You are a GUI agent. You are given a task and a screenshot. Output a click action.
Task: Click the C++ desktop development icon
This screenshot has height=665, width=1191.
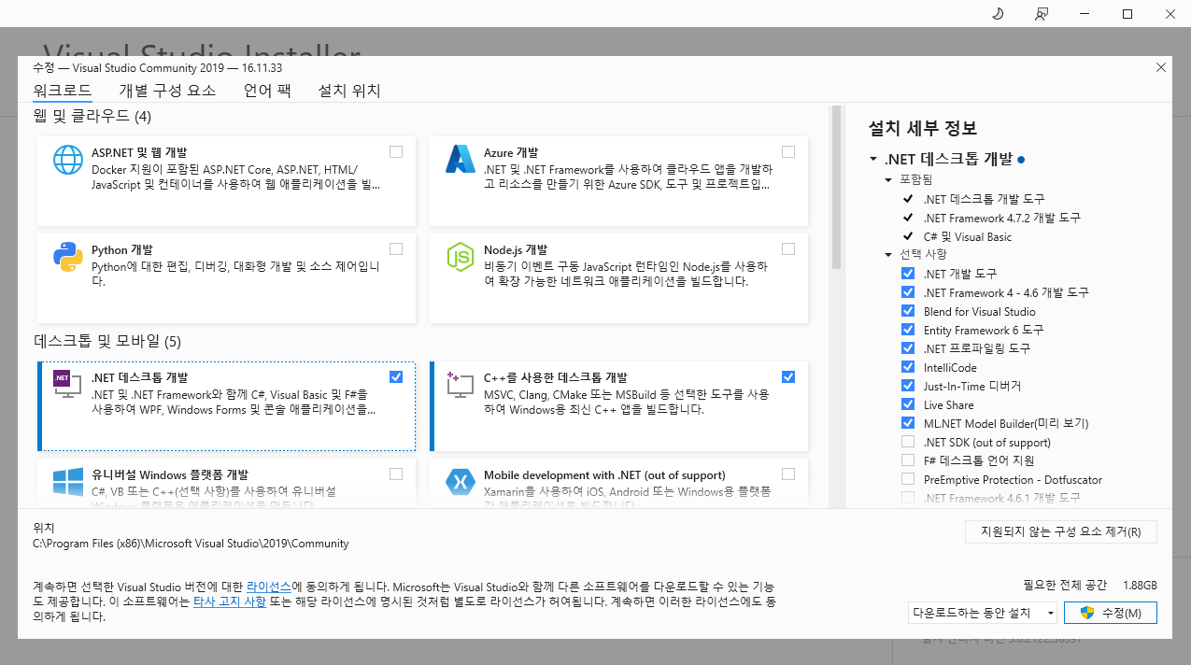(x=461, y=383)
